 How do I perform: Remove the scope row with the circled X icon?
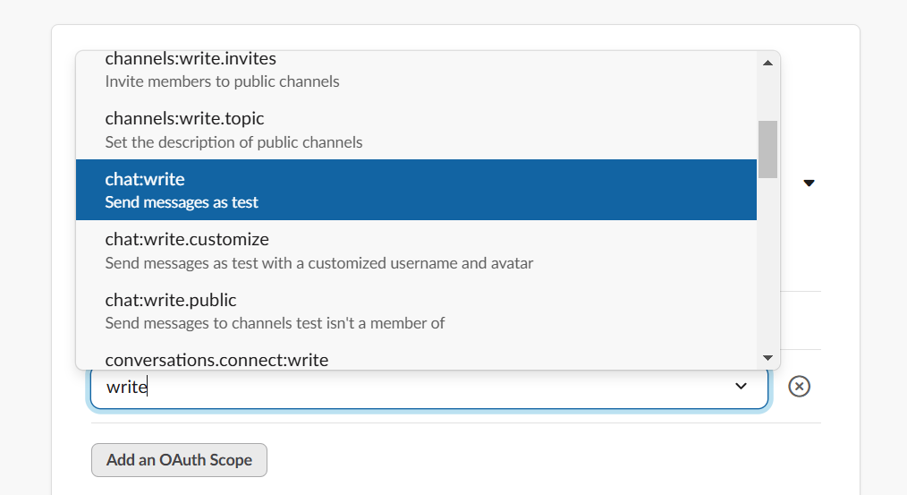point(799,386)
